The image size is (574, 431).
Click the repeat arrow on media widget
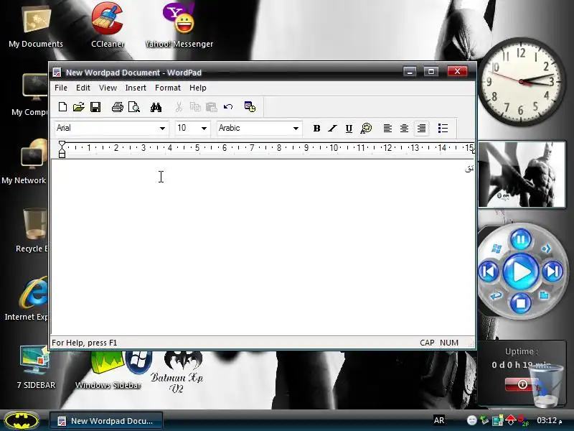pos(496,295)
